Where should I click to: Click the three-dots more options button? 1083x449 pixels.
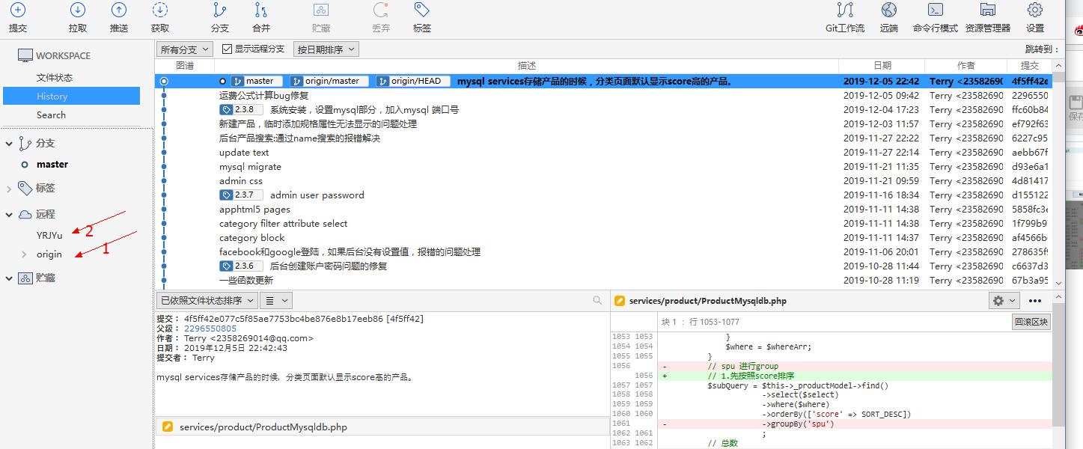click(1035, 300)
